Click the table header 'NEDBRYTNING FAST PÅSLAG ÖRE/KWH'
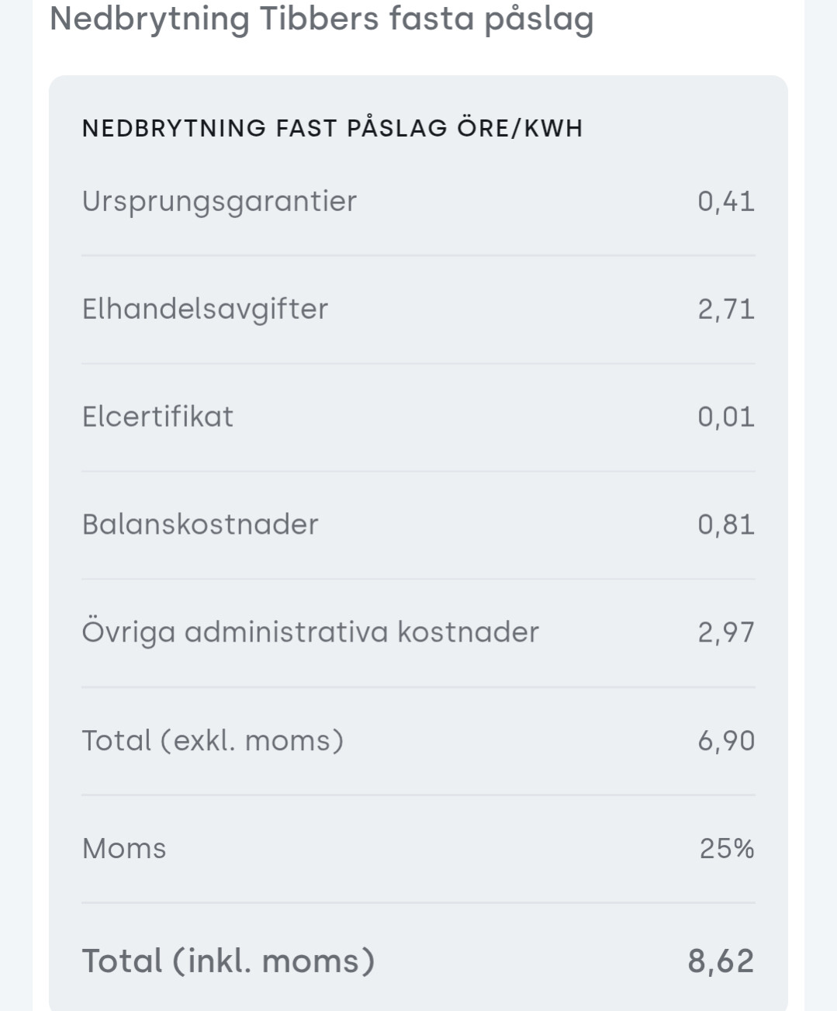837x1011 pixels. 332,128
